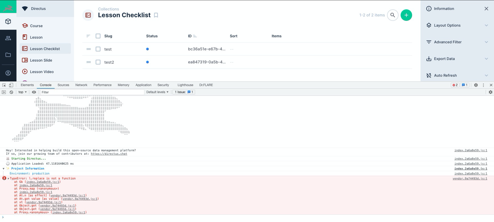The height and width of the screenshot is (222, 494).
Task: Click the console Filter input field
Action: (92, 92)
